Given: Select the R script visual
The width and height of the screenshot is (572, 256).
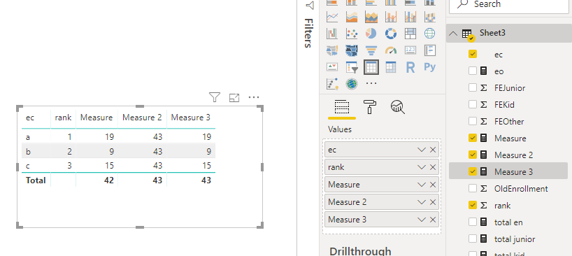Looking at the screenshot, I should point(410,67).
